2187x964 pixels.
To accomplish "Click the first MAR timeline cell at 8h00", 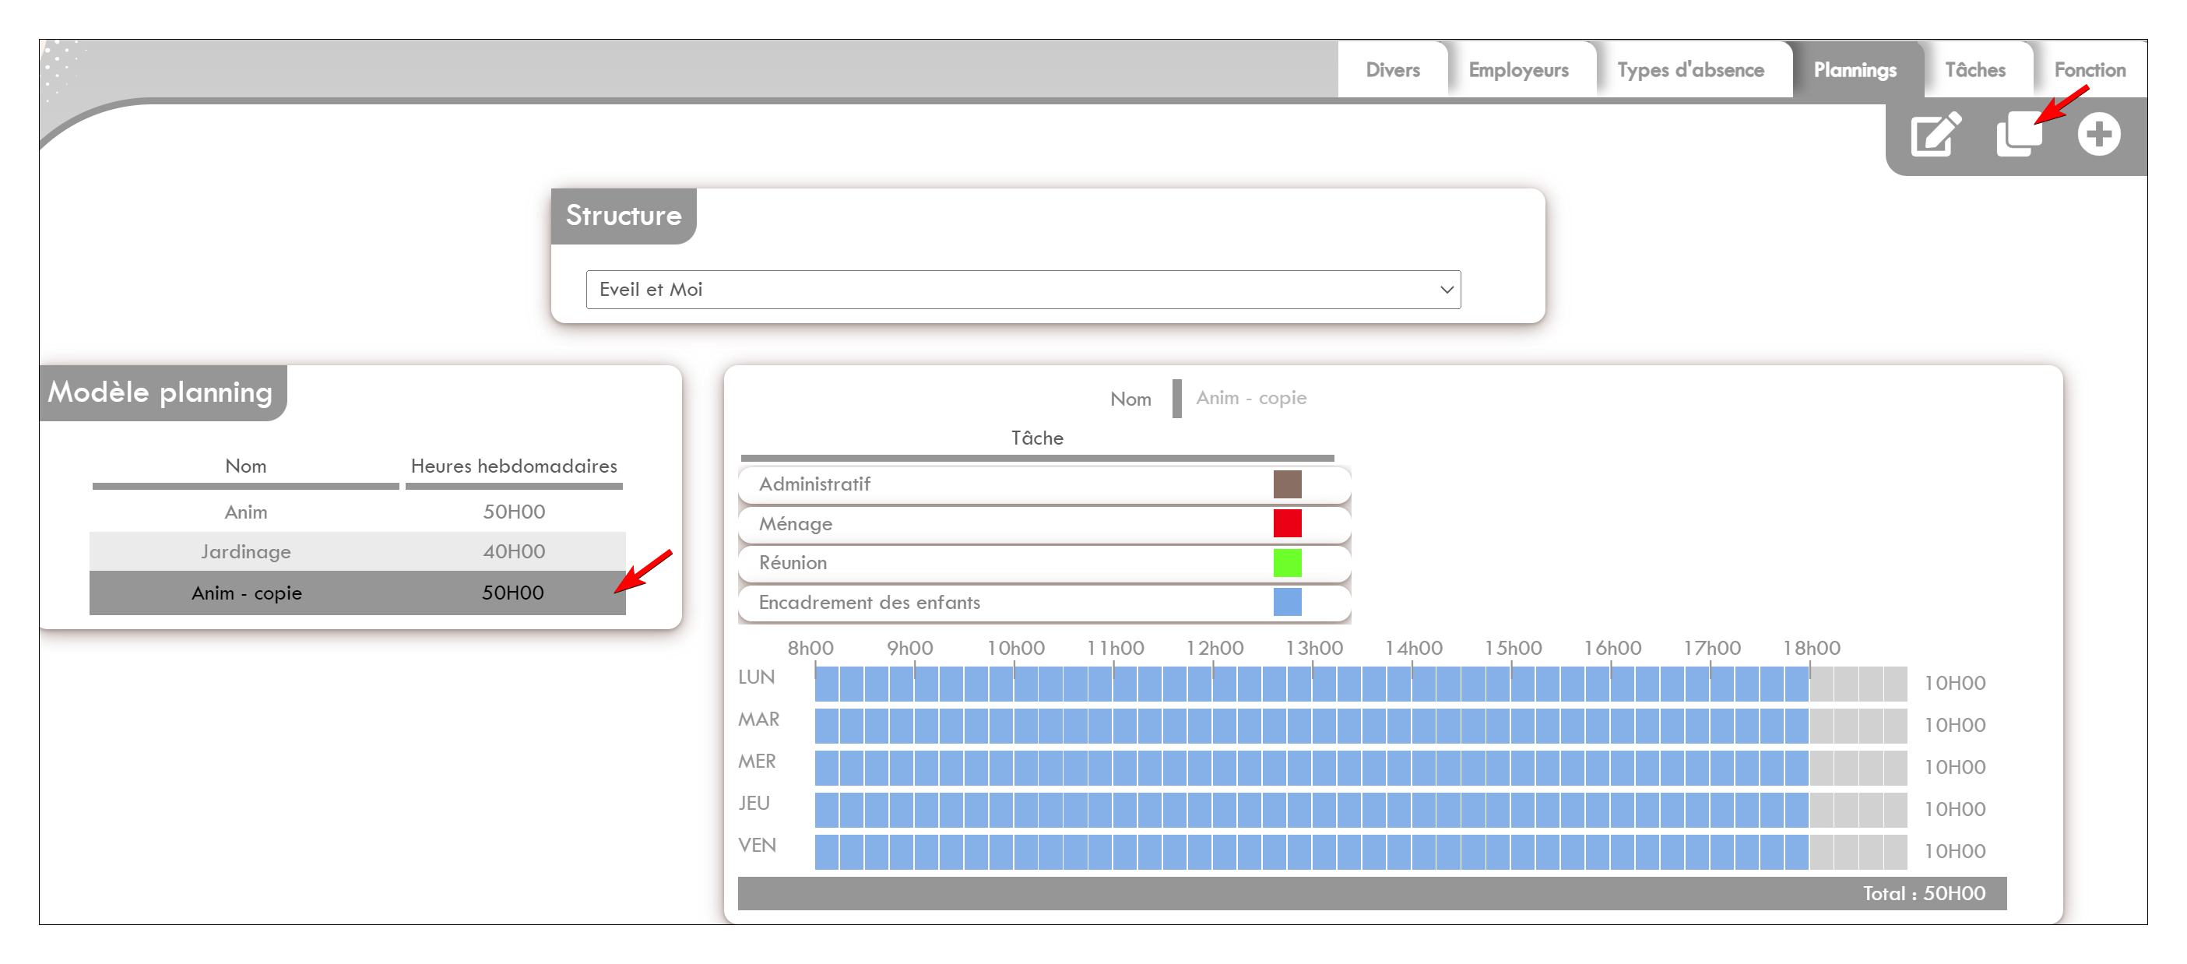I will [x=827, y=725].
